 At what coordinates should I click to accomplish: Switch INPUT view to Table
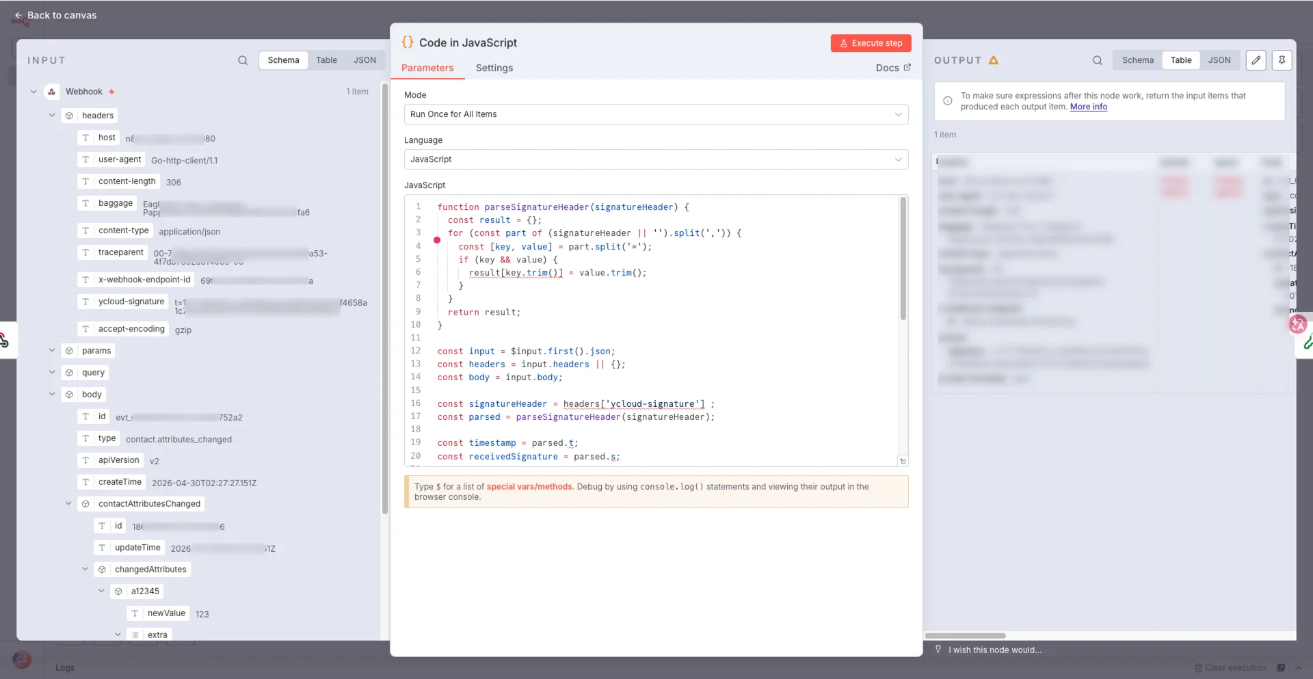326,60
